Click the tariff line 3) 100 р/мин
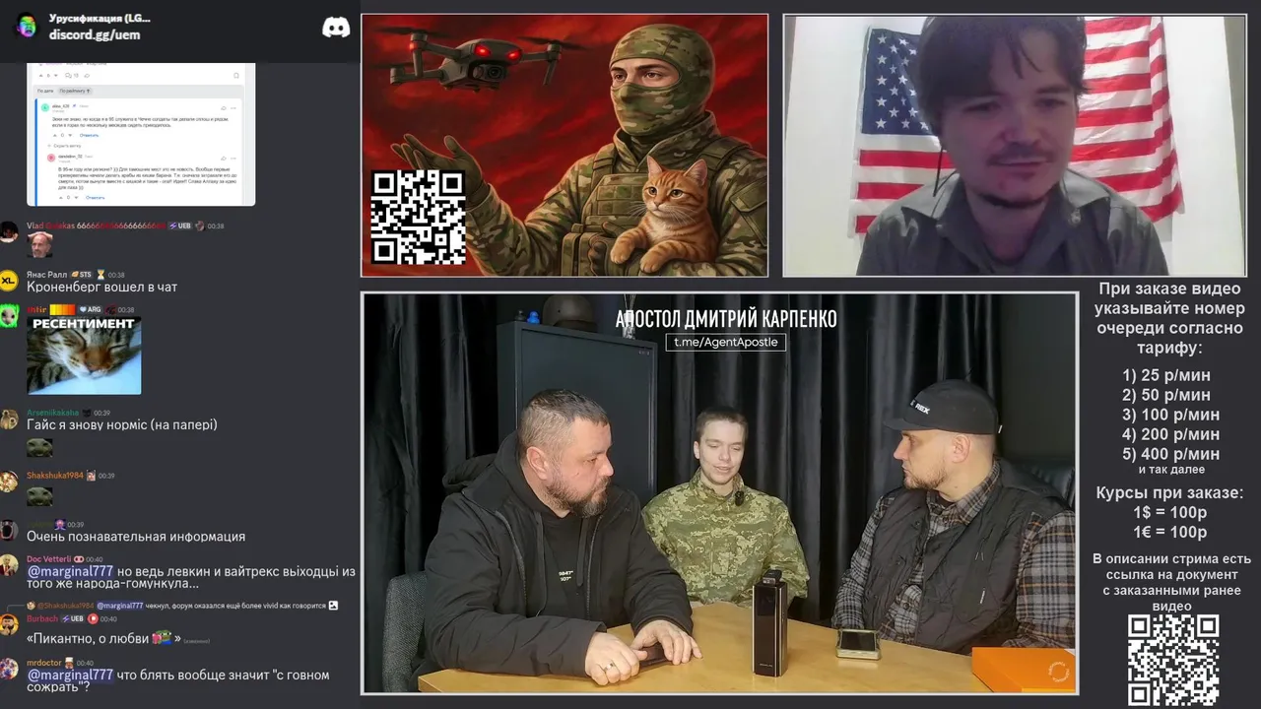Image resolution: width=1261 pixels, height=709 pixels. 1170,415
